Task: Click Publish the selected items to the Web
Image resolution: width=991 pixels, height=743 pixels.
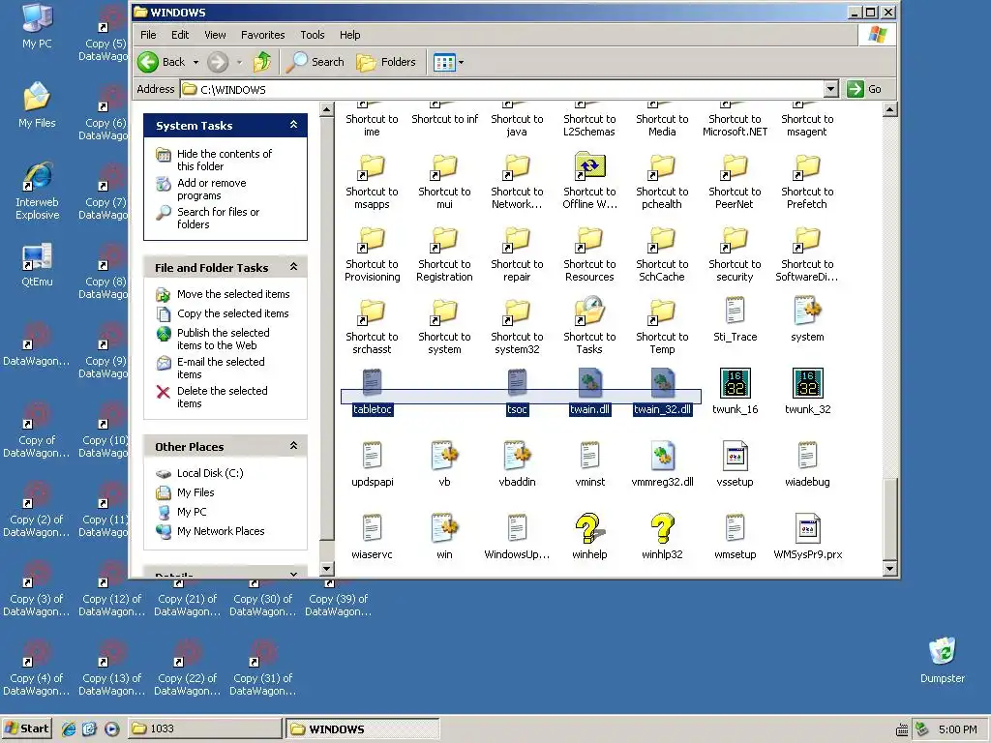Action: (x=224, y=339)
